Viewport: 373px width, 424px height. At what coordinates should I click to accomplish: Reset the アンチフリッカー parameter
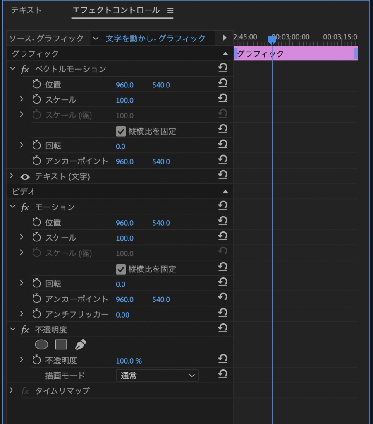(223, 313)
